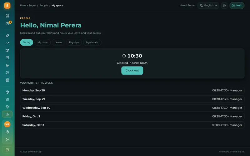Click the My space breadcrumb

pyautogui.click(x=57, y=5)
